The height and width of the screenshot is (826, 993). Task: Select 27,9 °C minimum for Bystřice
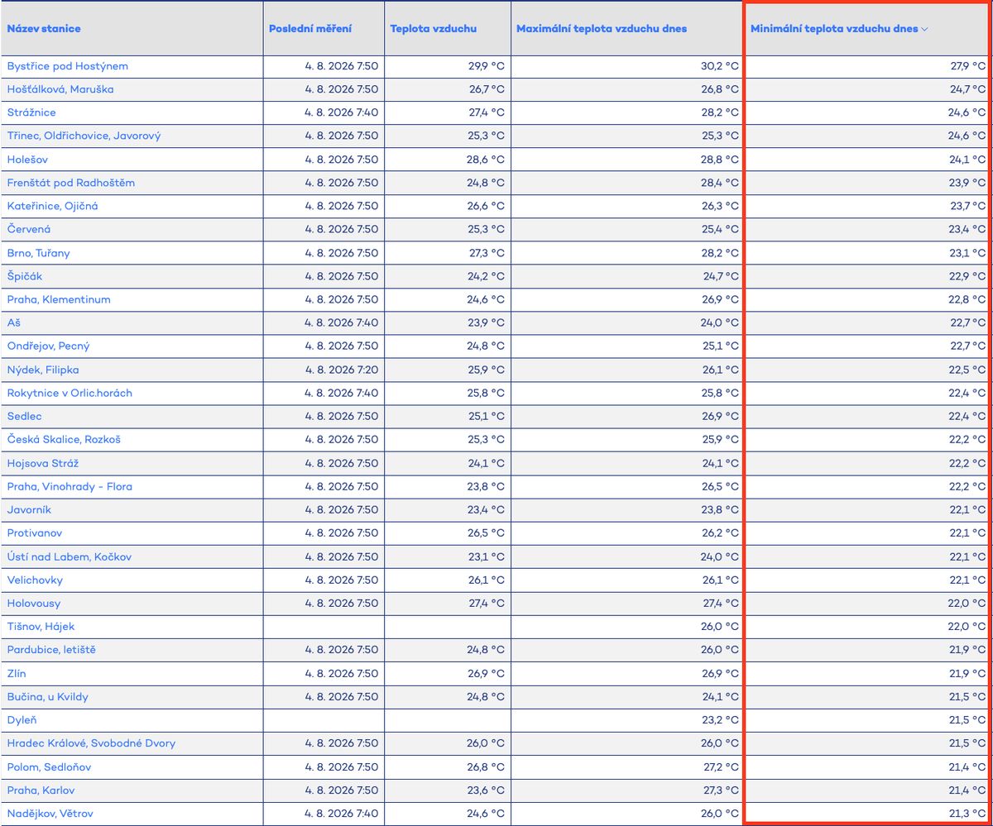967,66
